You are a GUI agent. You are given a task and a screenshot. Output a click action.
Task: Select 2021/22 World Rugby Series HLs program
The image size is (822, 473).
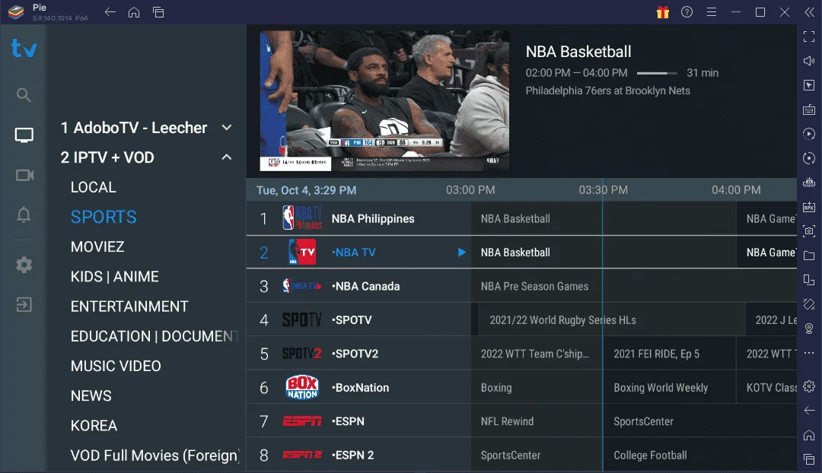click(x=611, y=320)
